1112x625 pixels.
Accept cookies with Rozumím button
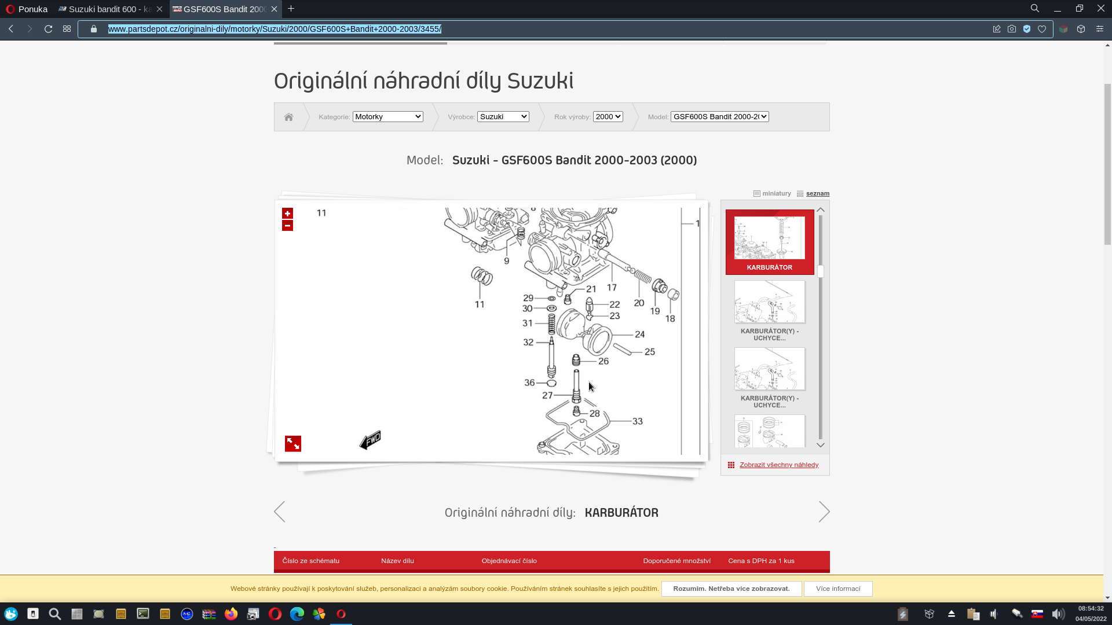tap(731, 589)
